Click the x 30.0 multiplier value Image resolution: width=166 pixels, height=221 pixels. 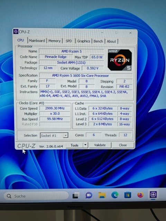(55, 114)
